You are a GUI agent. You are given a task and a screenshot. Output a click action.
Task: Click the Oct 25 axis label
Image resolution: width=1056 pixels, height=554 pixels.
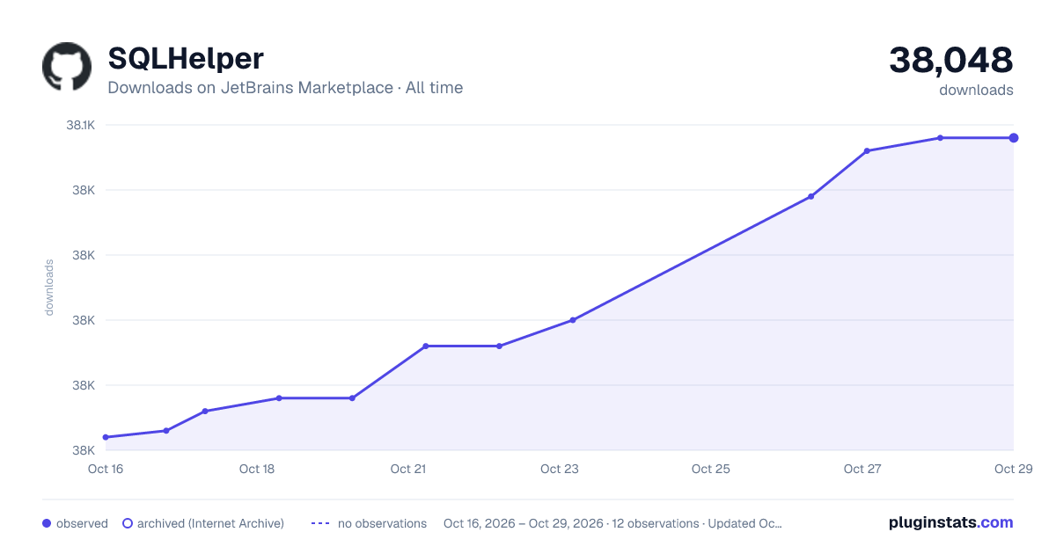click(711, 469)
